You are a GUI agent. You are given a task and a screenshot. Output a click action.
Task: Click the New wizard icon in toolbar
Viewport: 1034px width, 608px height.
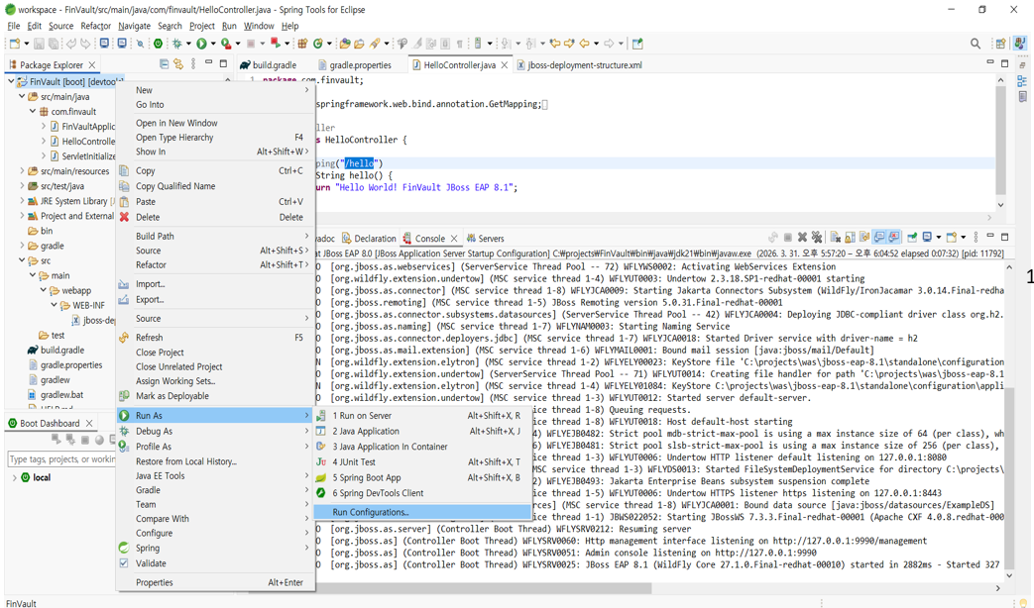15,44
